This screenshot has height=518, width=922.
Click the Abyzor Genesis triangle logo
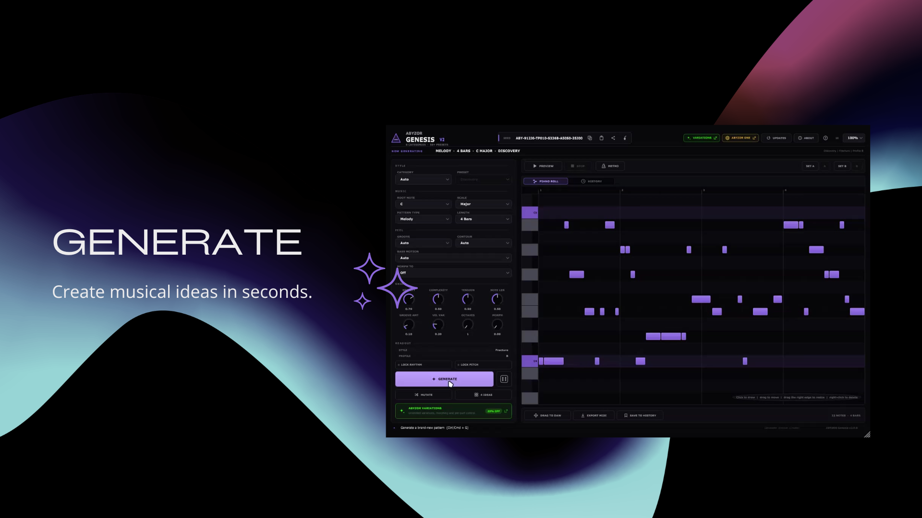click(396, 138)
